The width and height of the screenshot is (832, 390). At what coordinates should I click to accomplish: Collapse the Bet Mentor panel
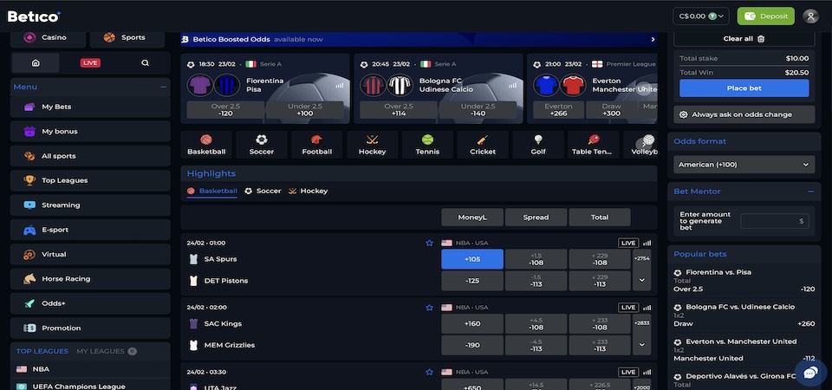811,192
